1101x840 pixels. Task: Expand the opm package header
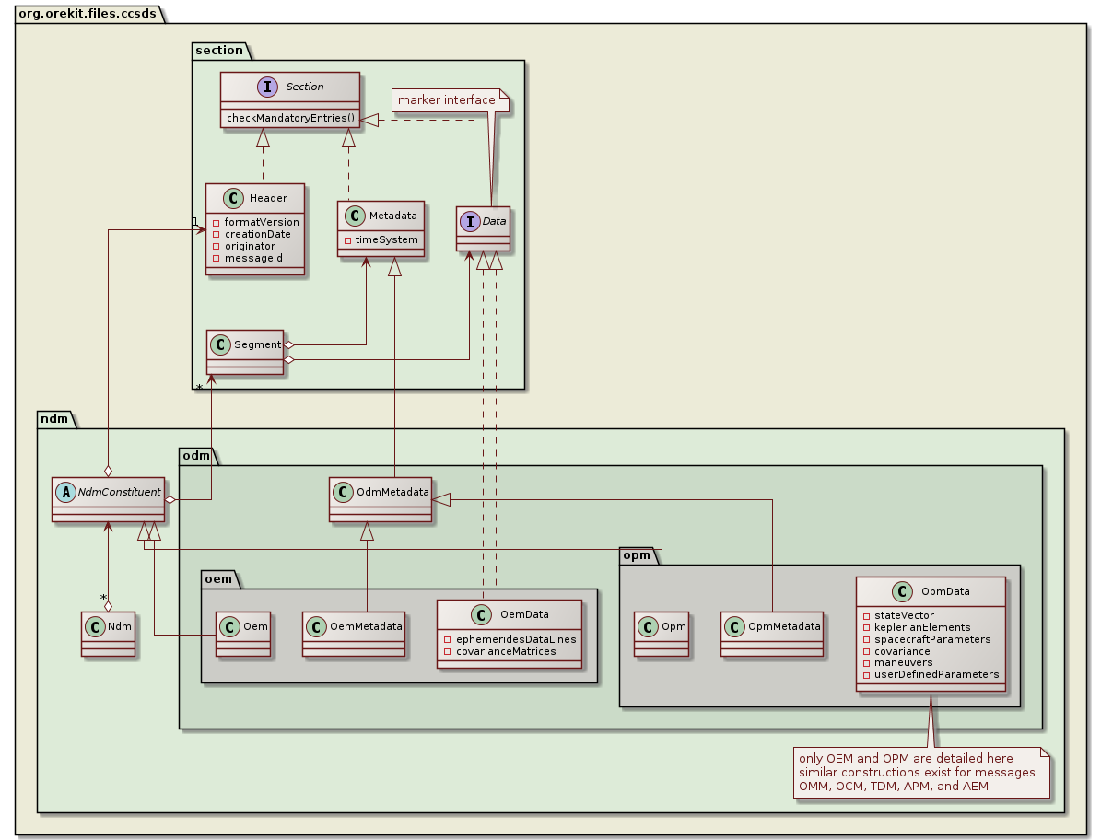[x=636, y=555]
